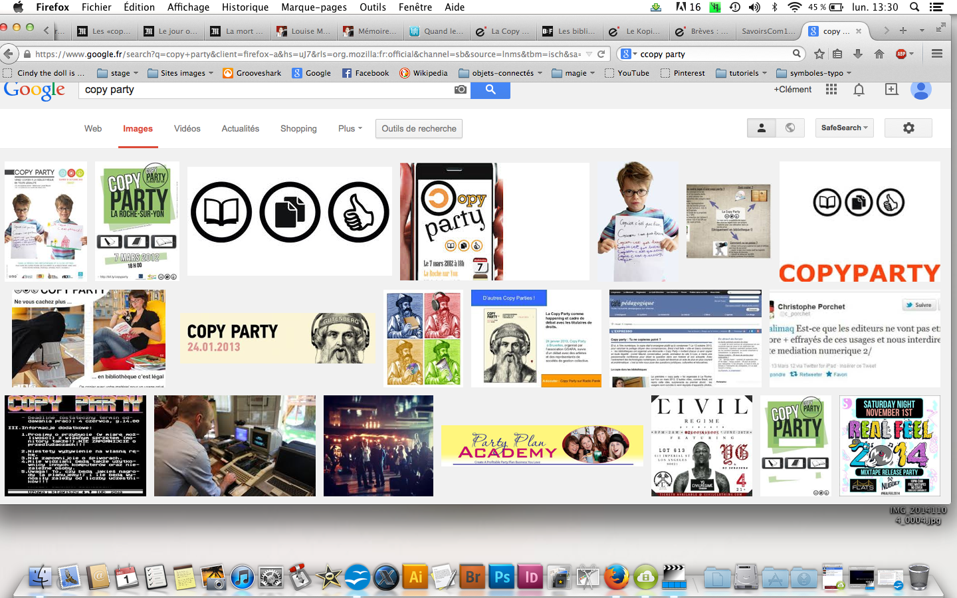Click the Adblock Plus ABP icon
This screenshot has width=957, height=598.
[901, 54]
